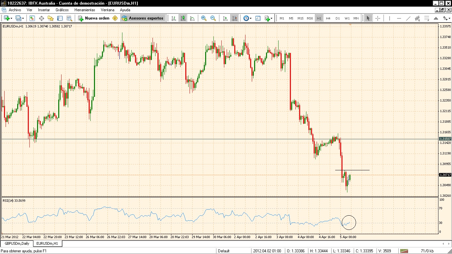Image resolution: width=452 pixels, height=254 pixels.
Task: Restore the inner chart window
Action: (x=442, y=10)
